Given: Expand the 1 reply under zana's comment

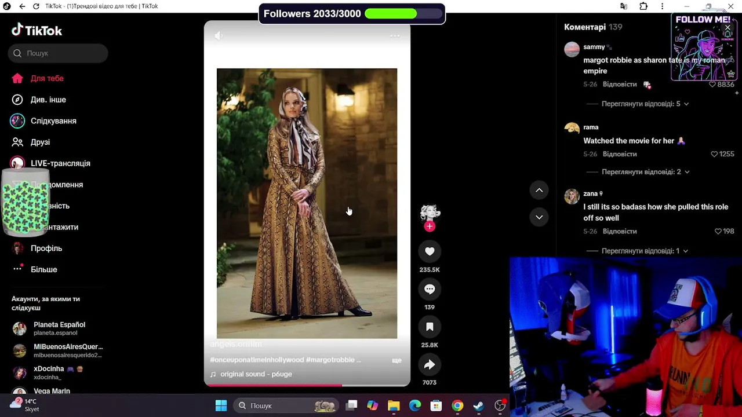Looking at the screenshot, I should [x=645, y=251].
